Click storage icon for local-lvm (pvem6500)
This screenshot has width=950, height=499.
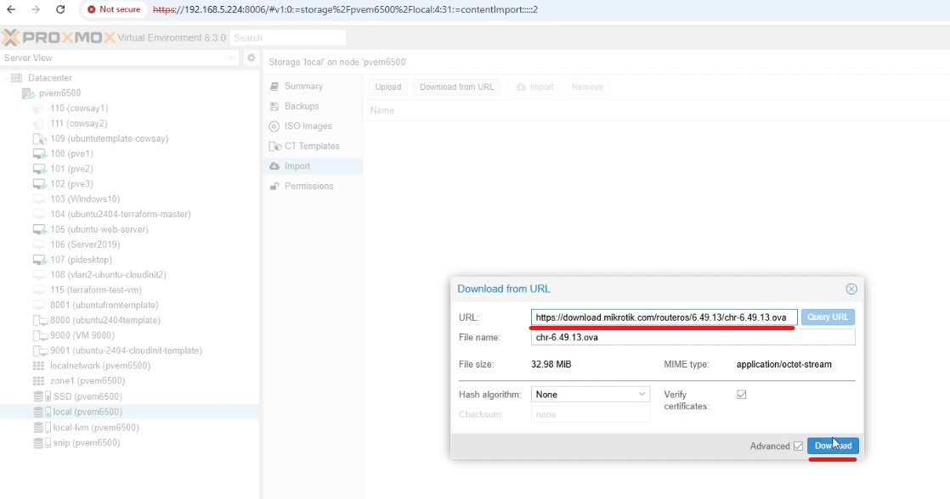[x=42, y=427]
